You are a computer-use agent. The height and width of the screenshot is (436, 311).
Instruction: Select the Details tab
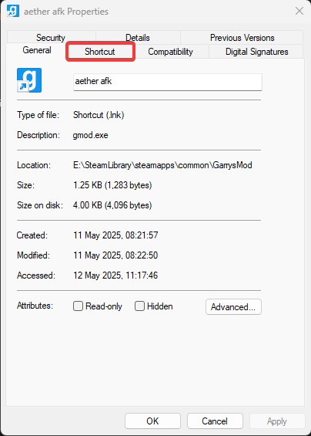138,37
